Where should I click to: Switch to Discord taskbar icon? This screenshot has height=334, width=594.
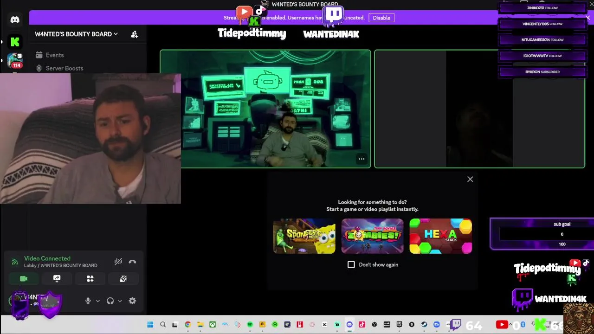[x=349, y=325]
